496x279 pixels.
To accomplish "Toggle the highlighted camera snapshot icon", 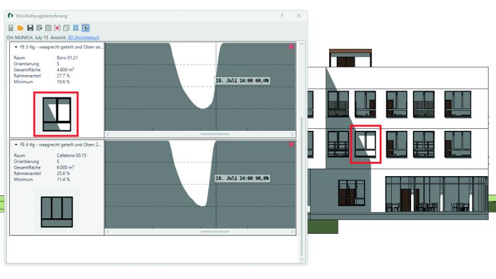I will pos(86,28).
